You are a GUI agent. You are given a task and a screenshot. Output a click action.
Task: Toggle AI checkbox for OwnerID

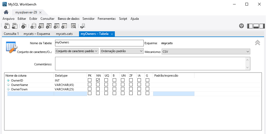(139, 80)
